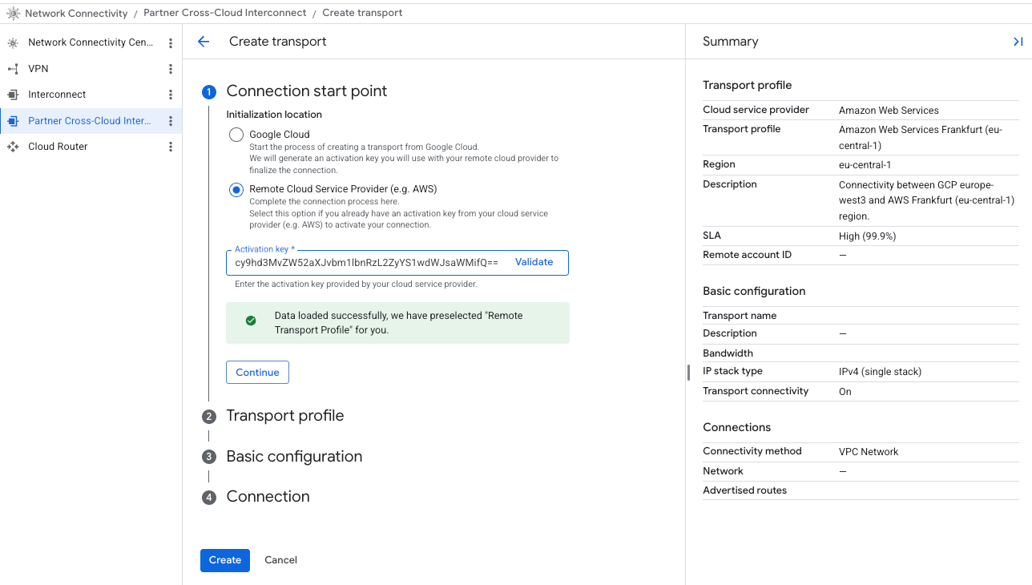Select the Remote Cloud Service Provider radio
Viewport: 1032px width, 585px height.
coord(236,190)
